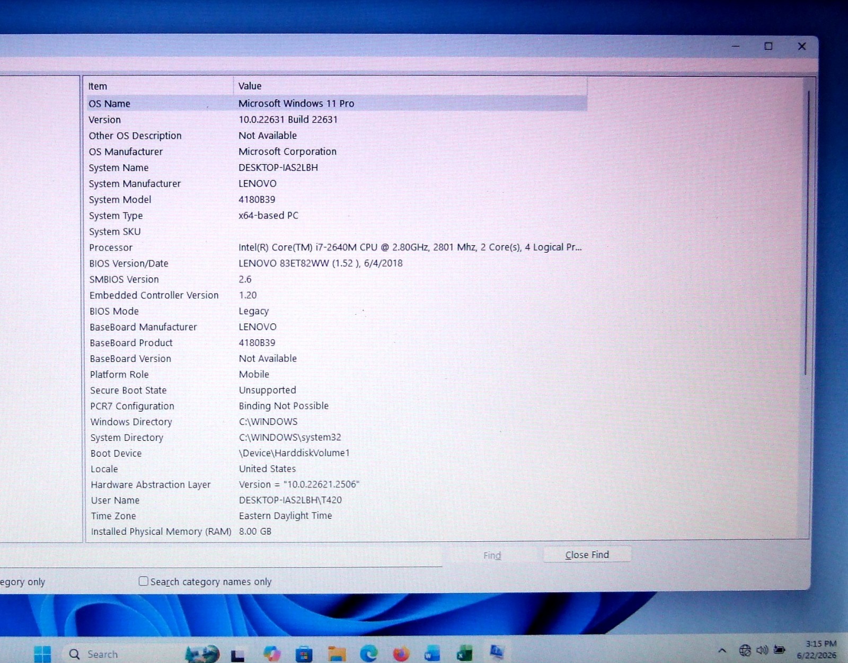Close the System Information window

(x=802, y=46)
